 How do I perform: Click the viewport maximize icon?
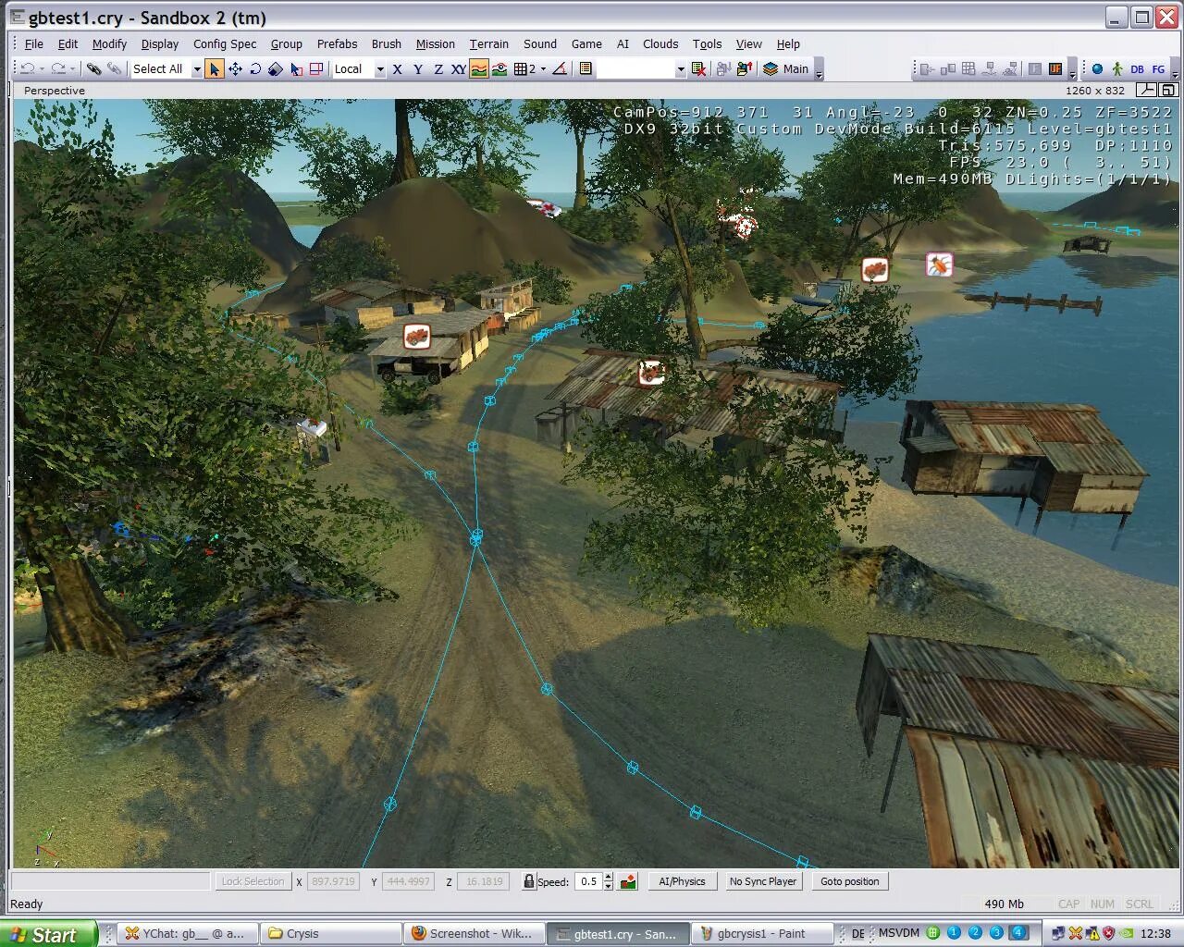tap(1168, 90)
